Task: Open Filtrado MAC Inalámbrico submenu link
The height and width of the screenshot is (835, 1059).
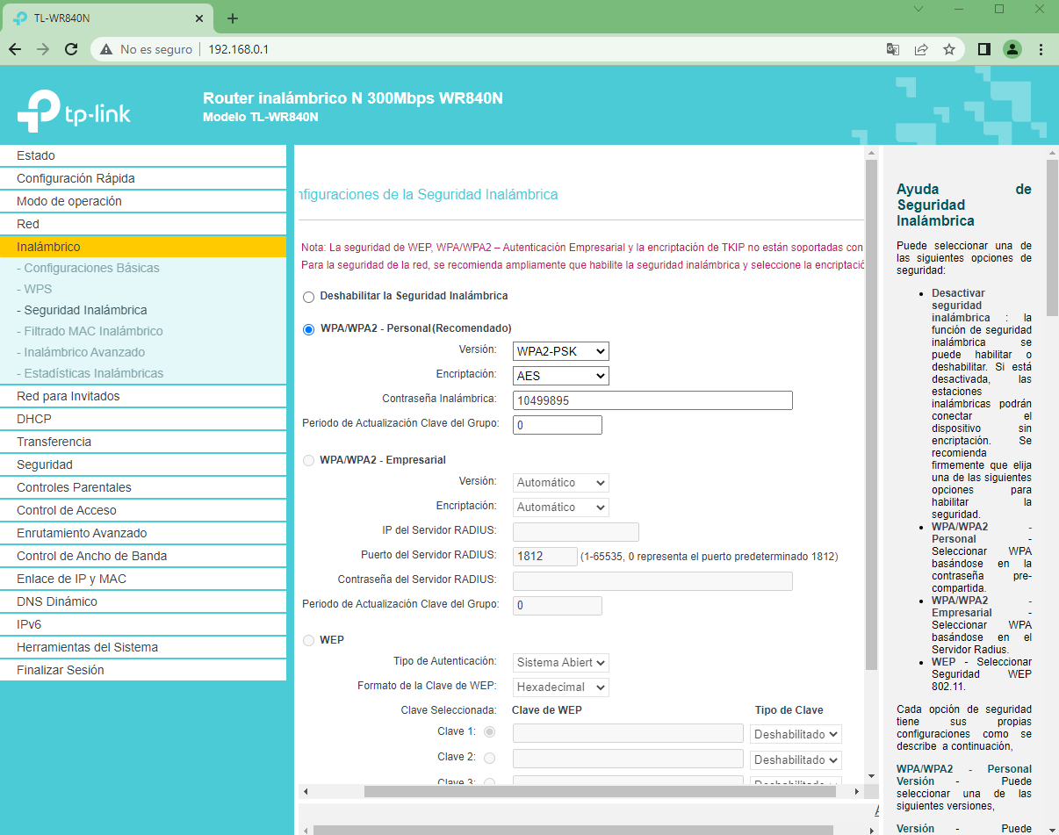Action: [93, 331]
